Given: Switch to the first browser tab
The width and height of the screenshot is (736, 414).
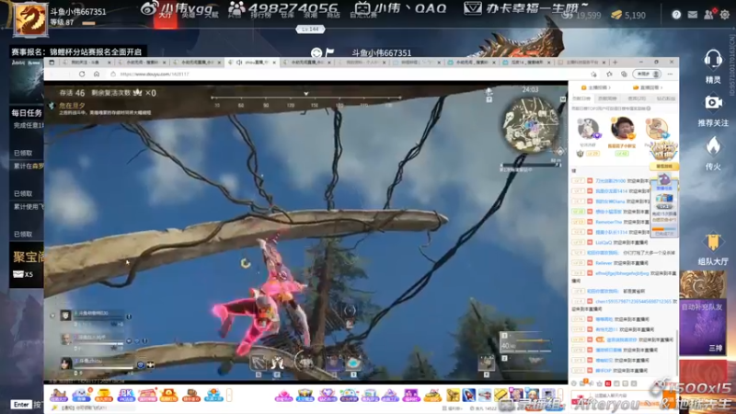Looking at the screenshot, I should [86, 62].
